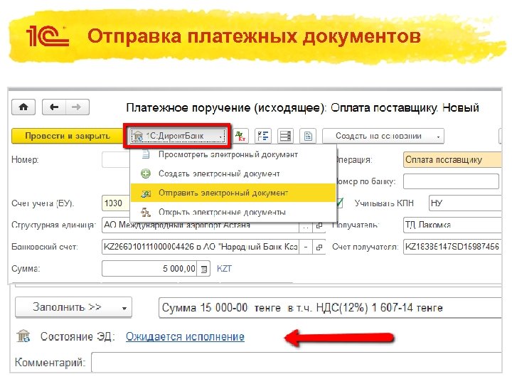The height and width of the screenshot is (384, 512).
Task: Click the Структурная единица field
Action: click(201, 225)
